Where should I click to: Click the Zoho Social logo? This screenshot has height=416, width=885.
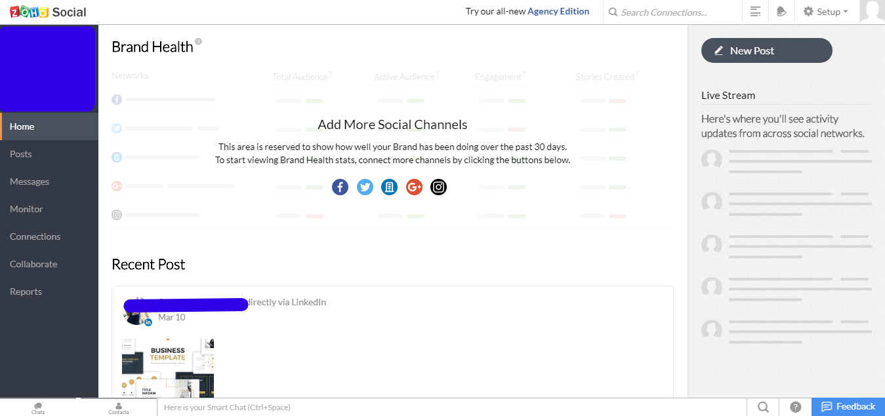pos(47,11)
